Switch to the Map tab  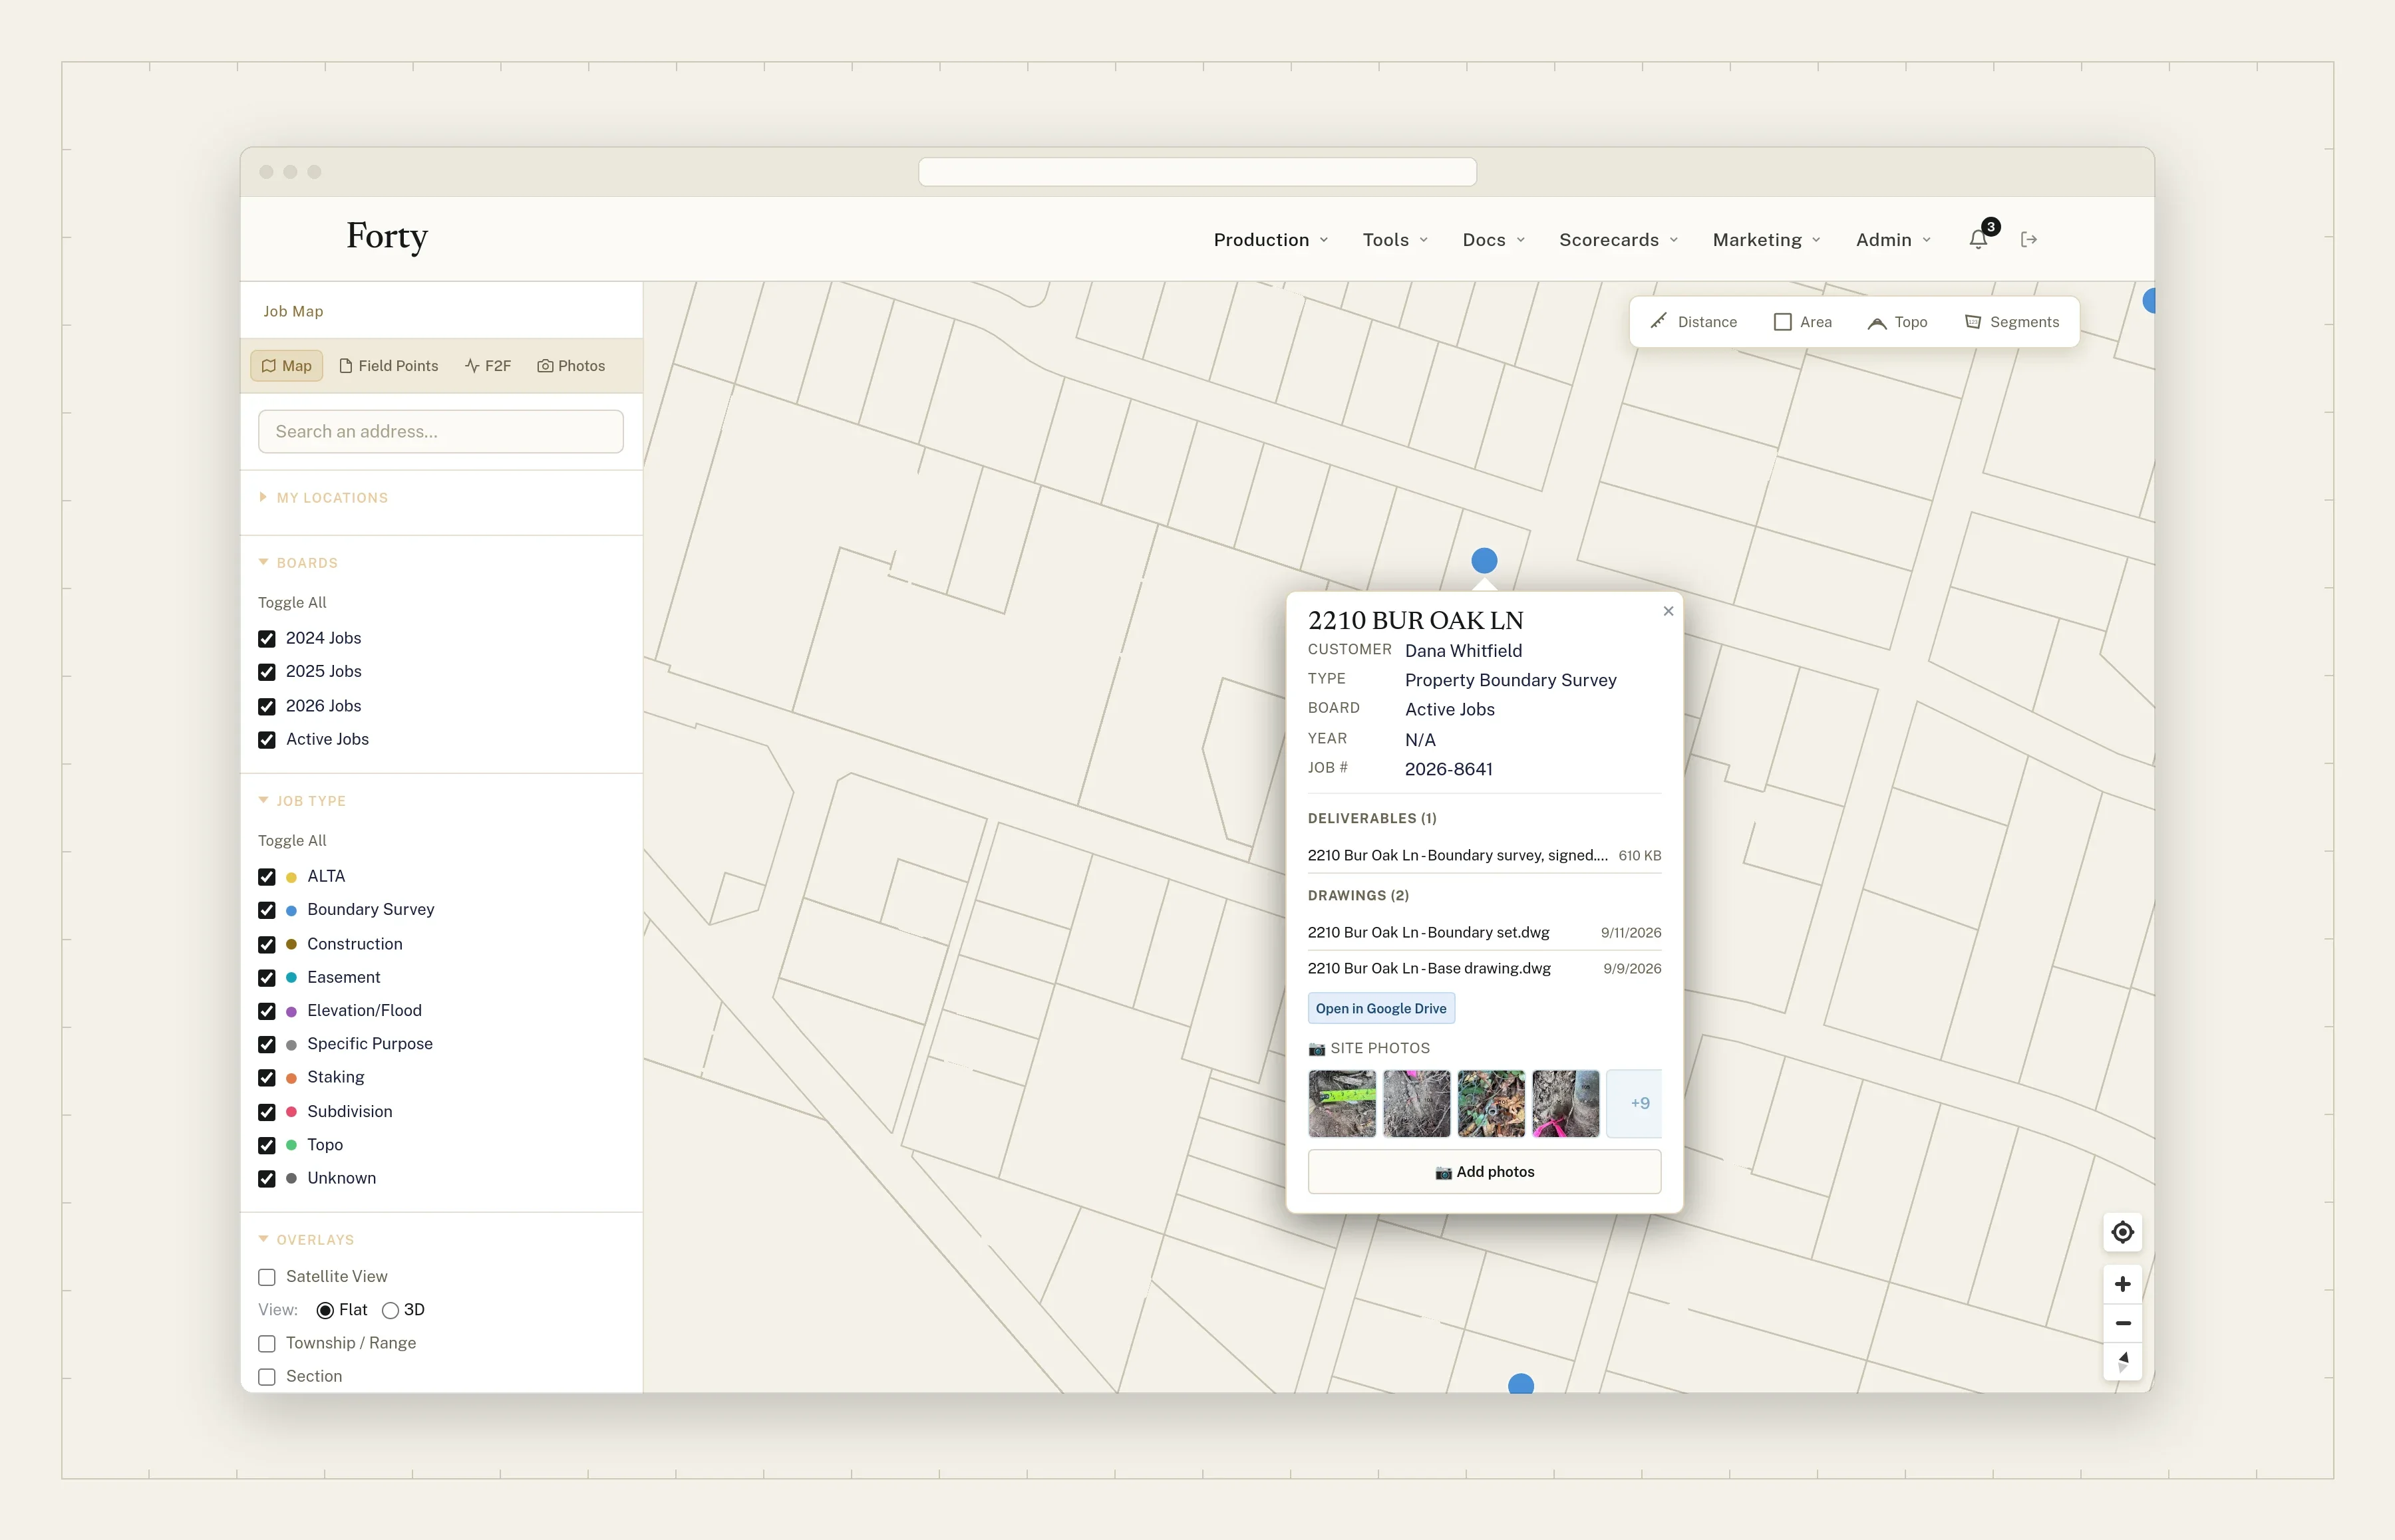tap(286, 366)
